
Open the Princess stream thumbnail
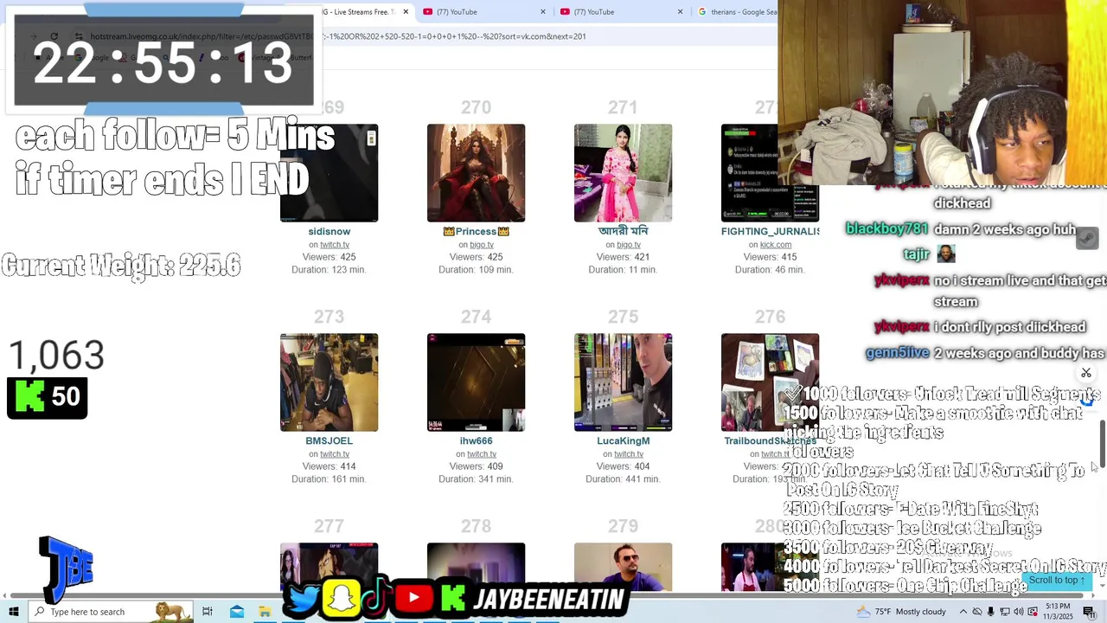click(x=476, y=173)
